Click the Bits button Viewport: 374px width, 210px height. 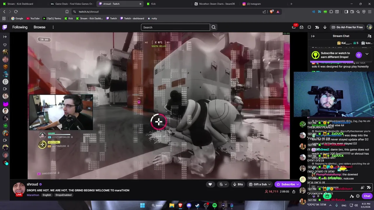pos(238,184)
